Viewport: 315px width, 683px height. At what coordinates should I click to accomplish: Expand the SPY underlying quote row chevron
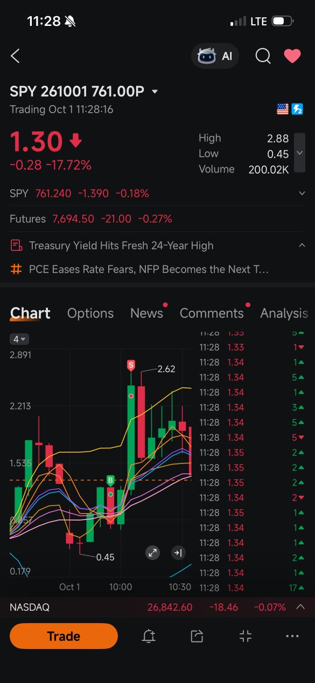pos(302,193)
